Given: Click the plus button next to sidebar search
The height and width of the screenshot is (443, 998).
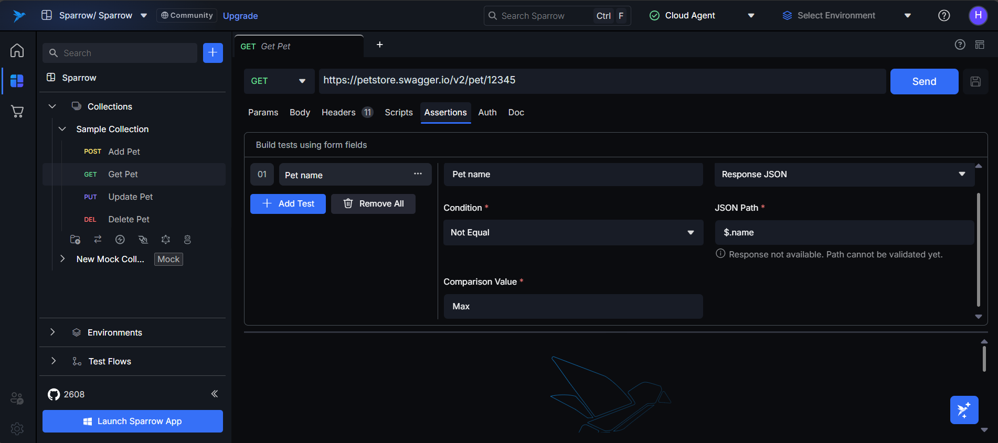Looking at the screenshot, I should [213, 53].
